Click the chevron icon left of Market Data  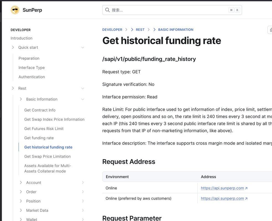21,211
